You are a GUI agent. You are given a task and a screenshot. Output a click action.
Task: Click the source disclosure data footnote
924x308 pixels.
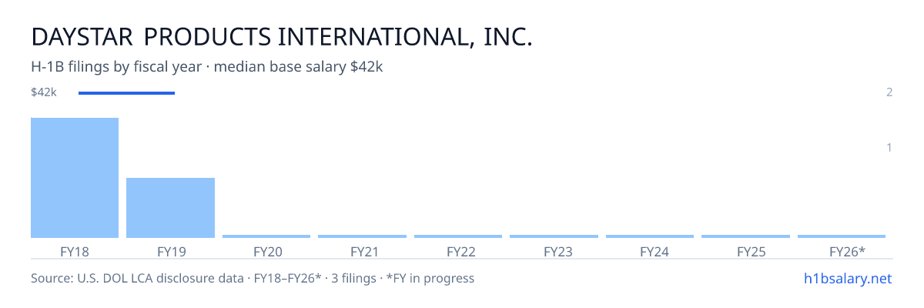pyautogui.click(x=253, y=278)
